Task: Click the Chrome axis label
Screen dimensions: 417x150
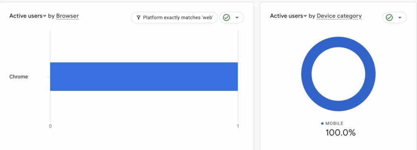Action: (x=19, y=77)
